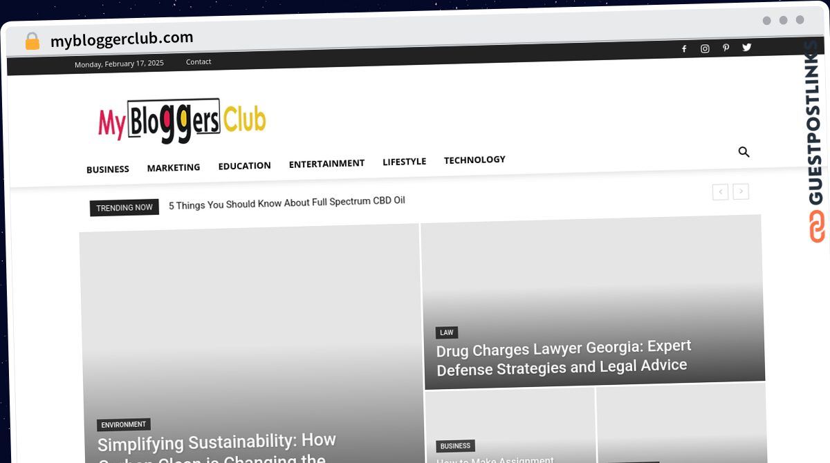Open the Technology category

pyautogui.click(x=474, y=160)
